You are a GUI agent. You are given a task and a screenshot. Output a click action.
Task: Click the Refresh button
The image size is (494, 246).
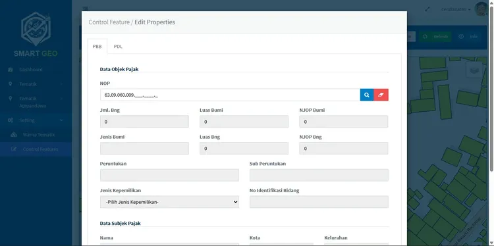point(435,36)
